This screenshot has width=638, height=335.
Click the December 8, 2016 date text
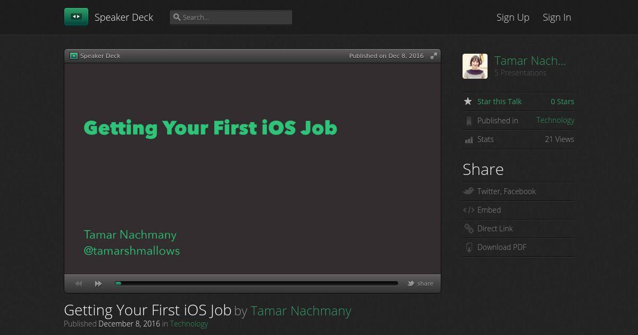click(x=129, y=324)
